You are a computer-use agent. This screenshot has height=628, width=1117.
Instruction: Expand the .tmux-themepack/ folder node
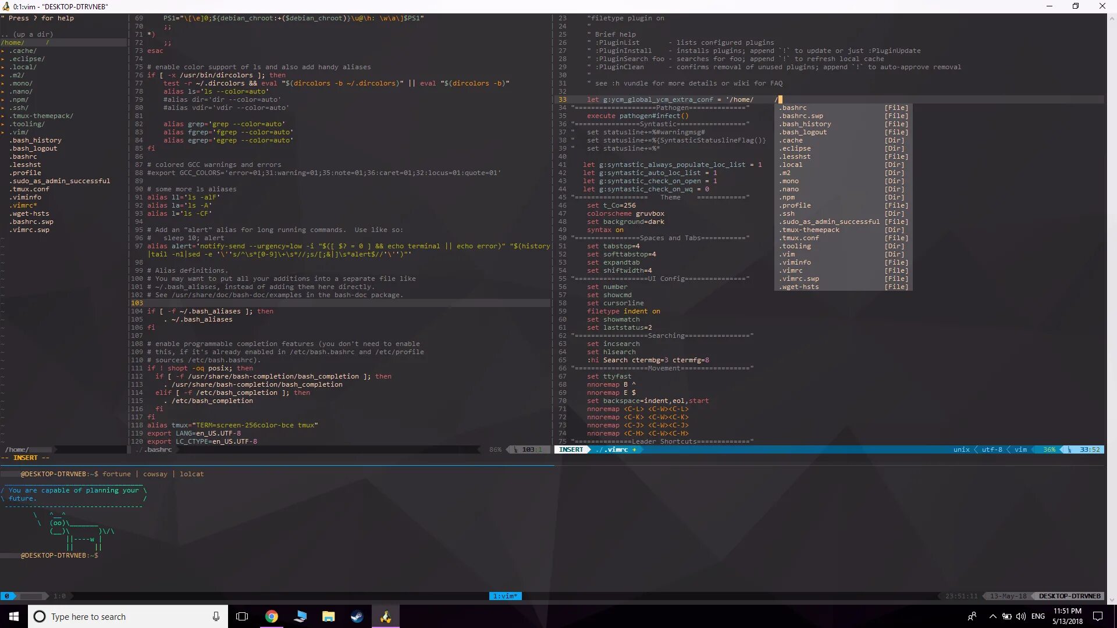pyautogui.click(x=41, y=116)
